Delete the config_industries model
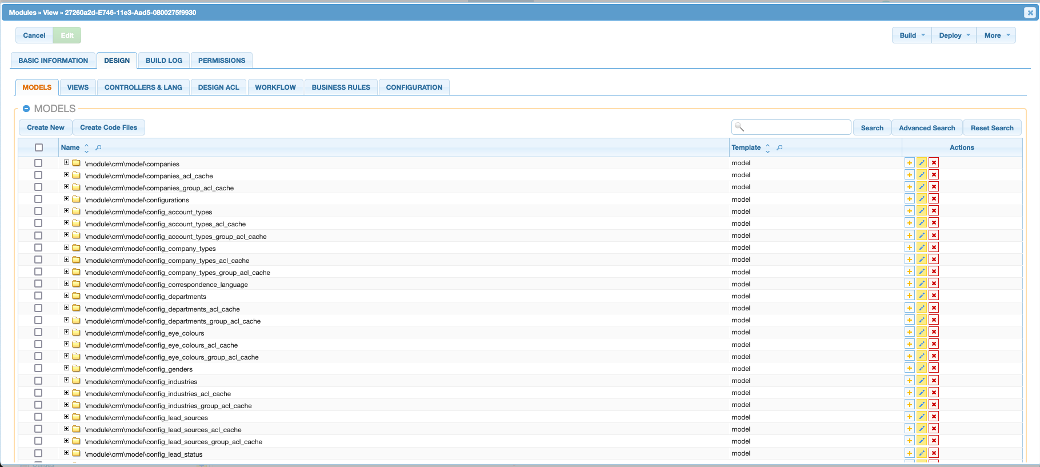Viewport: 1040px width, 467px height. (934, 381)
